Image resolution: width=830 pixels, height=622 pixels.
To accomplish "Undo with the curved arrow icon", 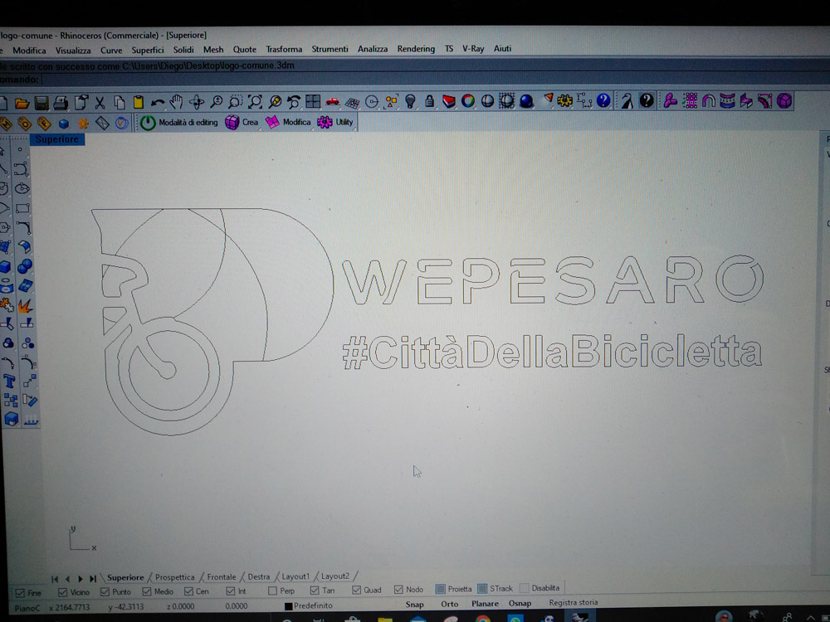I will coord(157,102).
